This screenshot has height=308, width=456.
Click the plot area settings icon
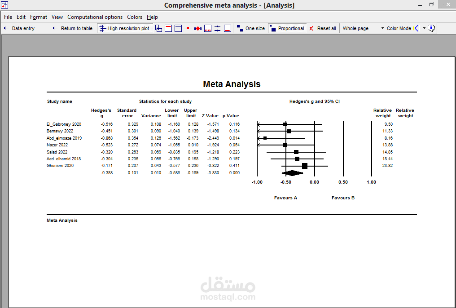(x=208, y=28)
